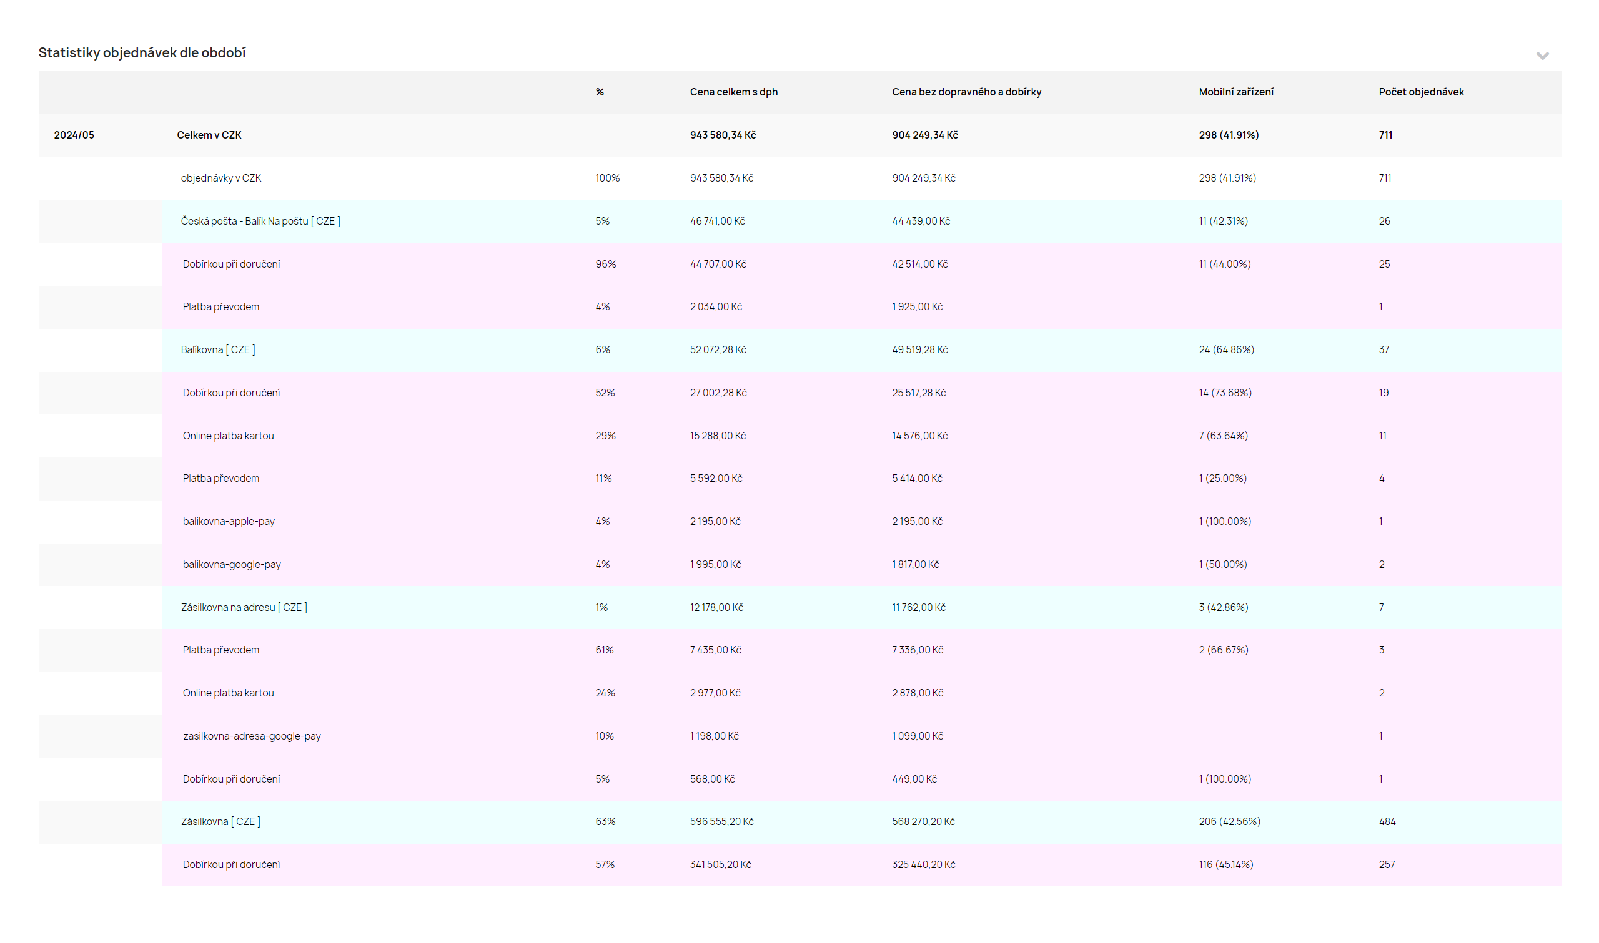
Task: Click the '341 505,20 Kč' cell
Action: [720, 865]
